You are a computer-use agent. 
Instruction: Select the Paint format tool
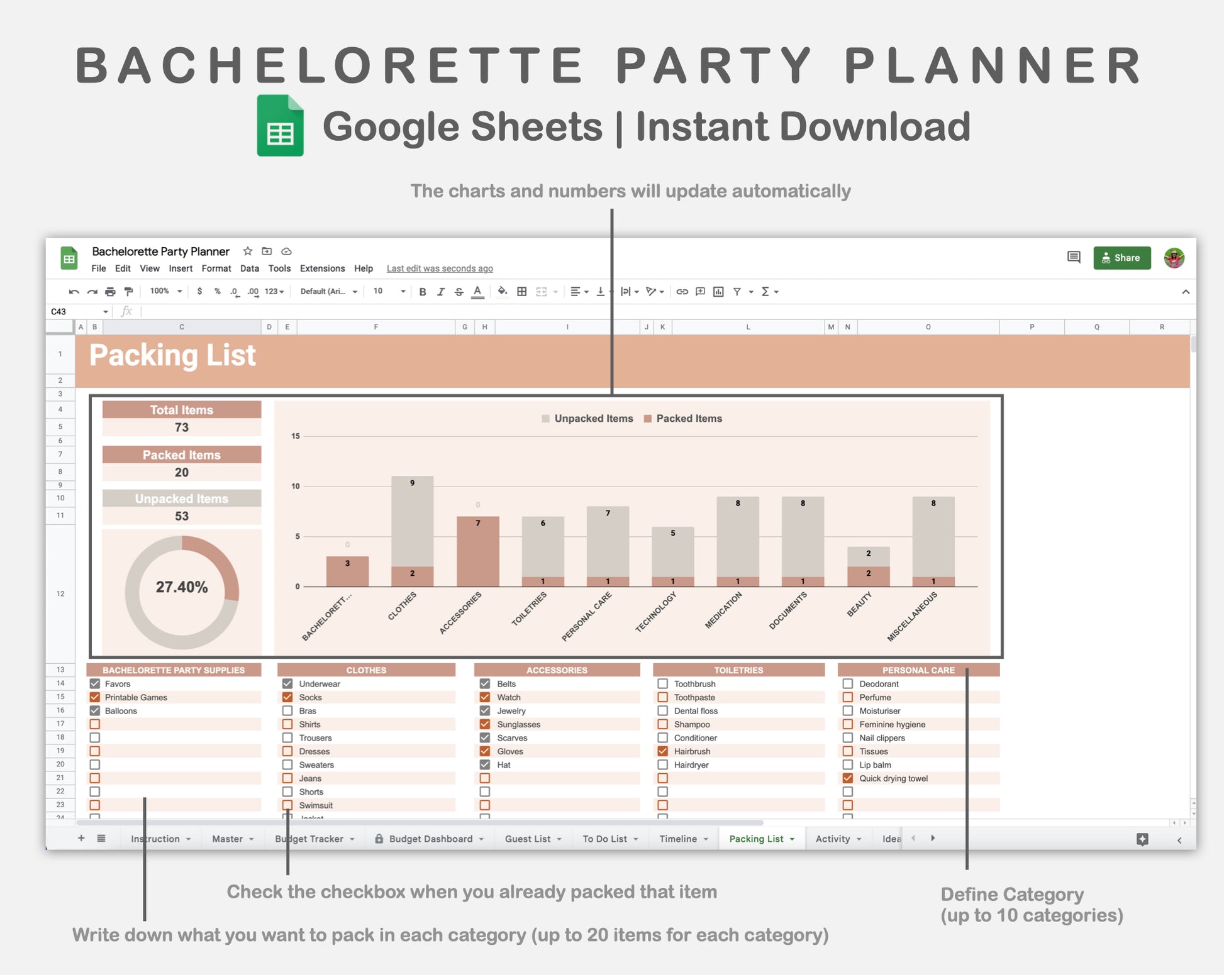(x=128, y=292)
